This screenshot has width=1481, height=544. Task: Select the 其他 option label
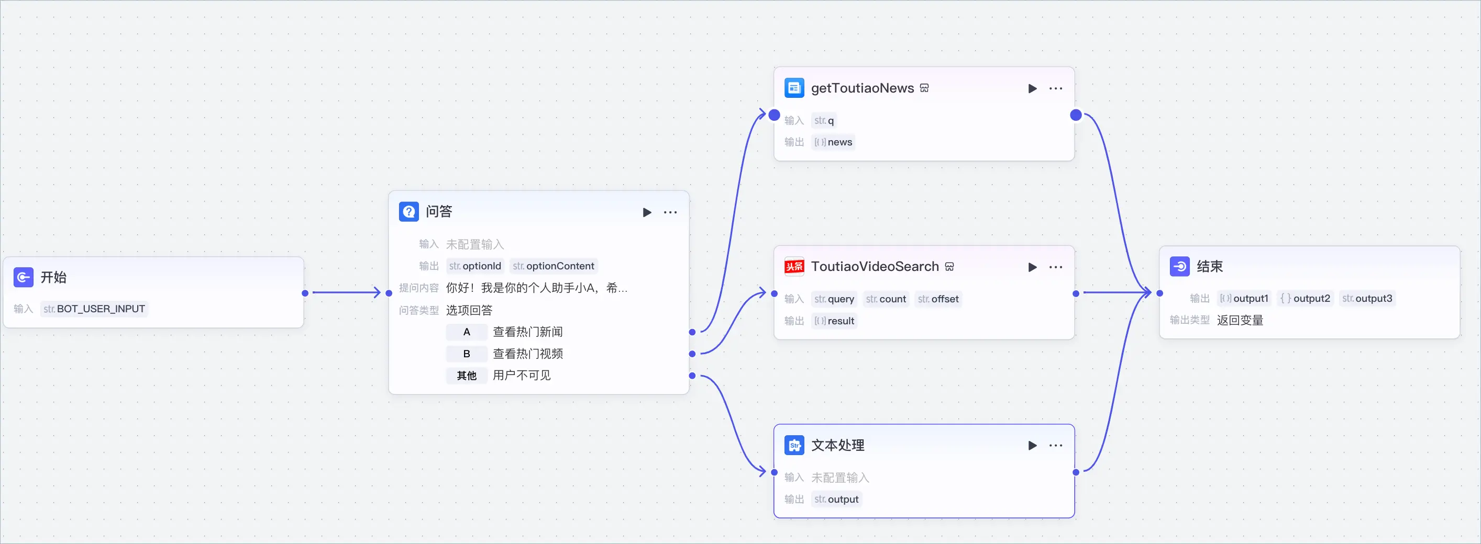coord(466,376)
